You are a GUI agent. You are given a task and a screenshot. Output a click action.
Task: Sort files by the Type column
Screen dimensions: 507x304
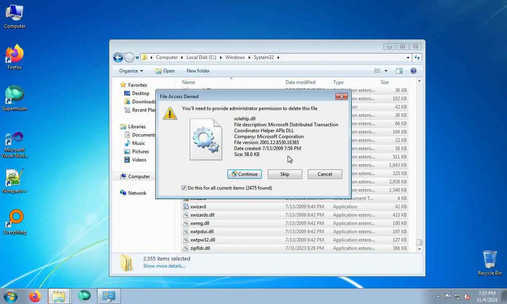pyautogui.click(x=355, y=82)
